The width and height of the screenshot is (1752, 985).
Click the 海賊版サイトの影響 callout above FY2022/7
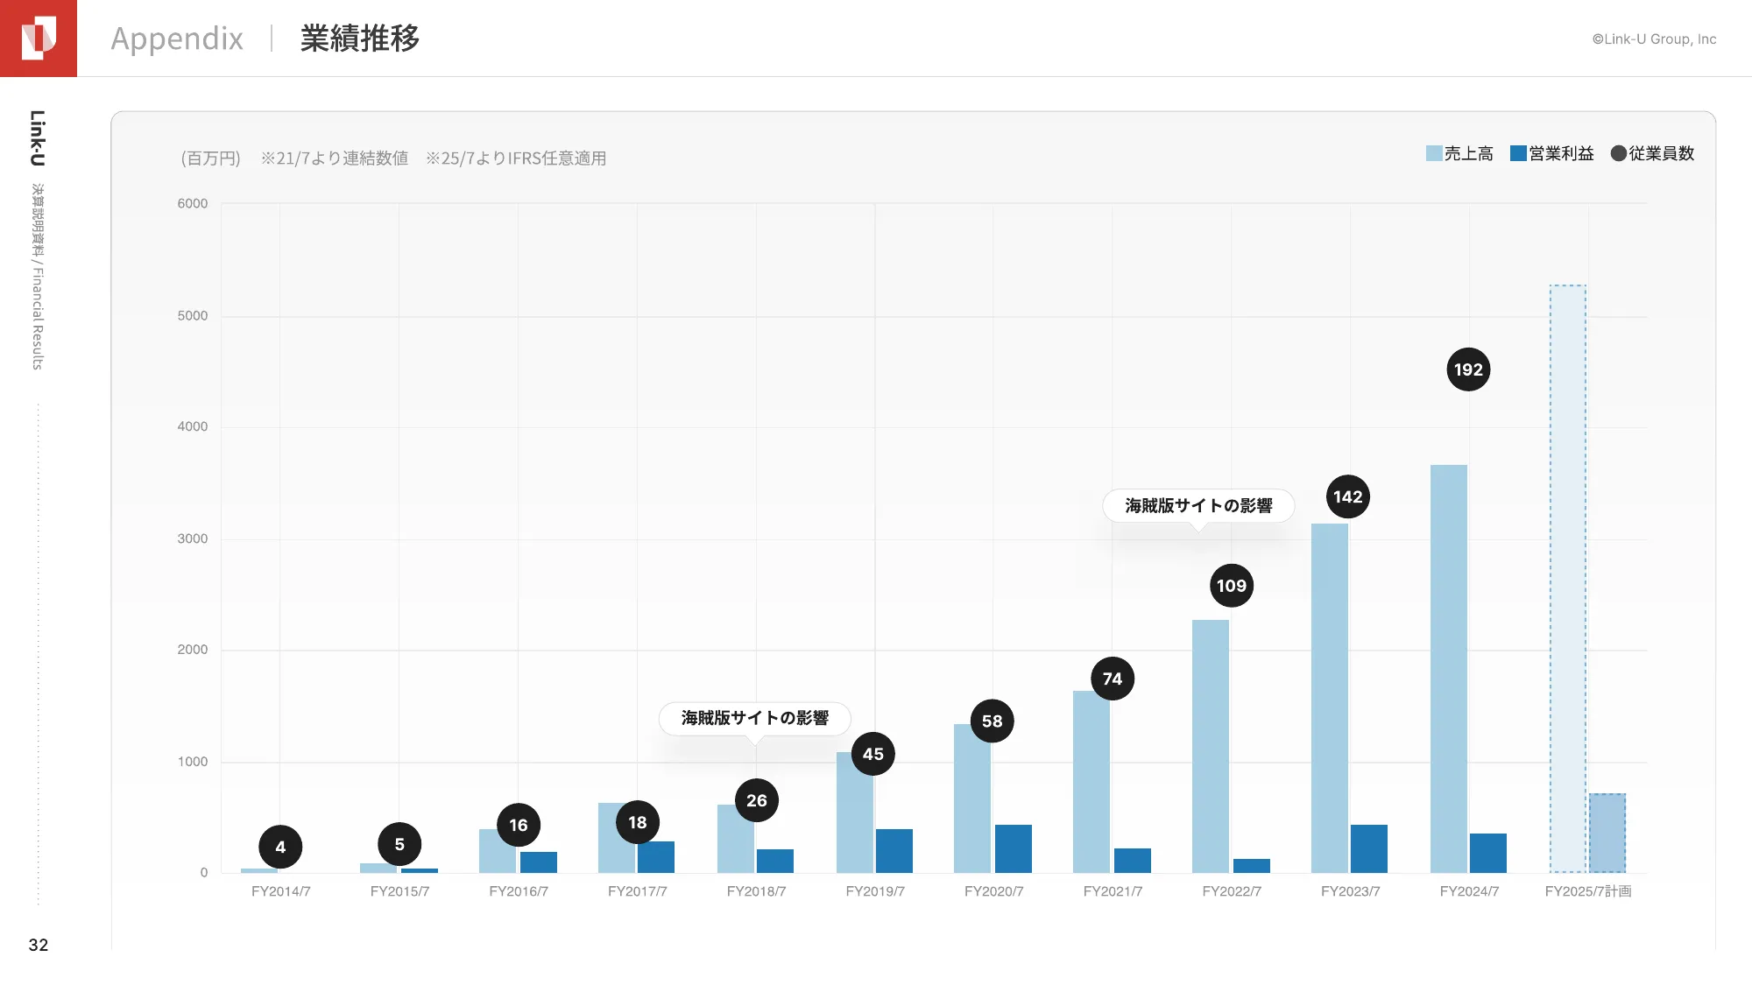pyautogui.click(x=1198, y=506)
